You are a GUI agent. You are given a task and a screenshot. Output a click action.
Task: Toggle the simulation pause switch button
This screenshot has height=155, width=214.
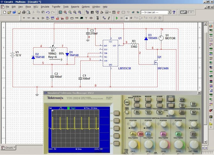pyautogui.click(x=191, y=12)
